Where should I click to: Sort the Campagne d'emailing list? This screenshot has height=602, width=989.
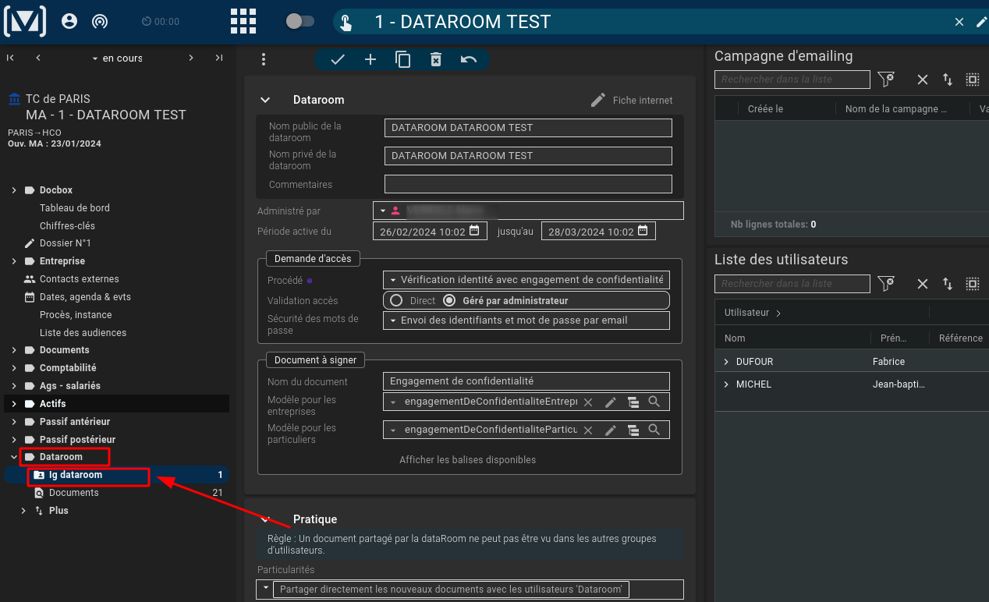pyautogui.click(x=948, y=80)
